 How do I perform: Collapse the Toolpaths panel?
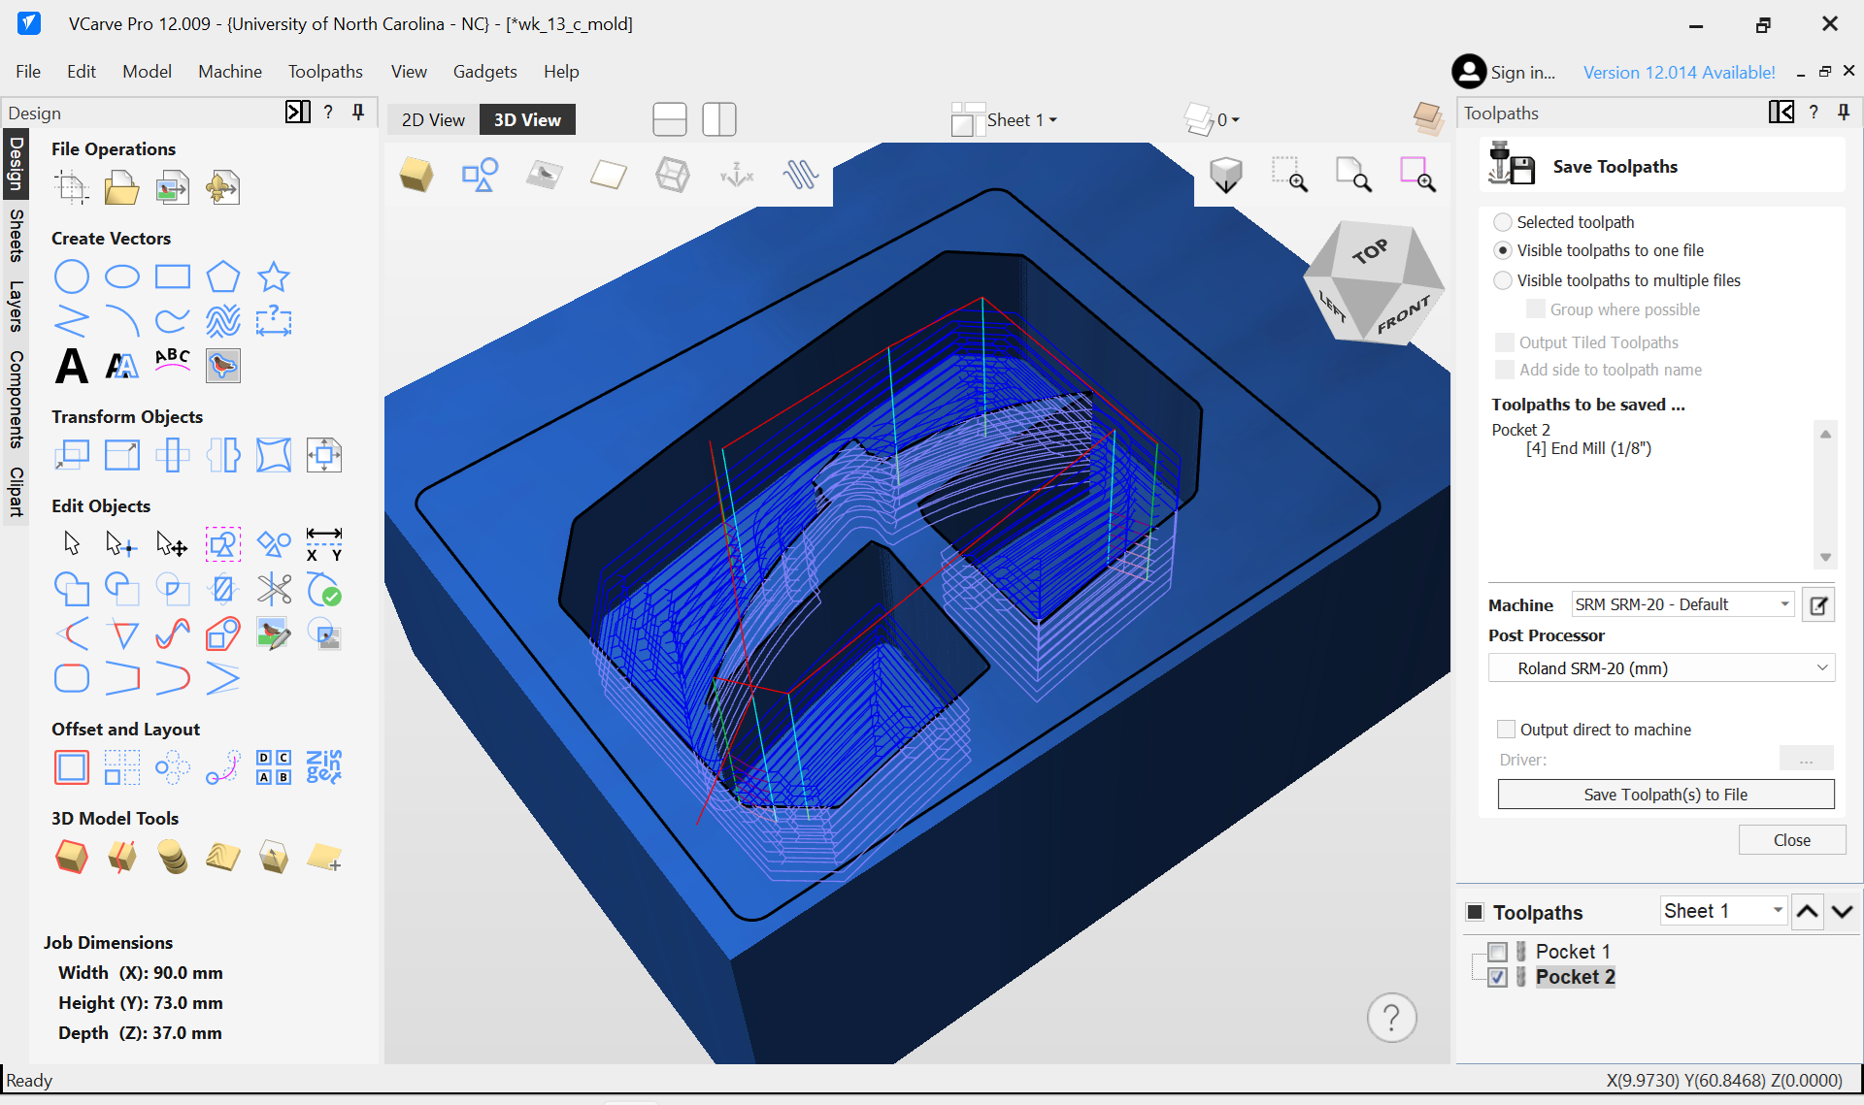(1781, 113)
